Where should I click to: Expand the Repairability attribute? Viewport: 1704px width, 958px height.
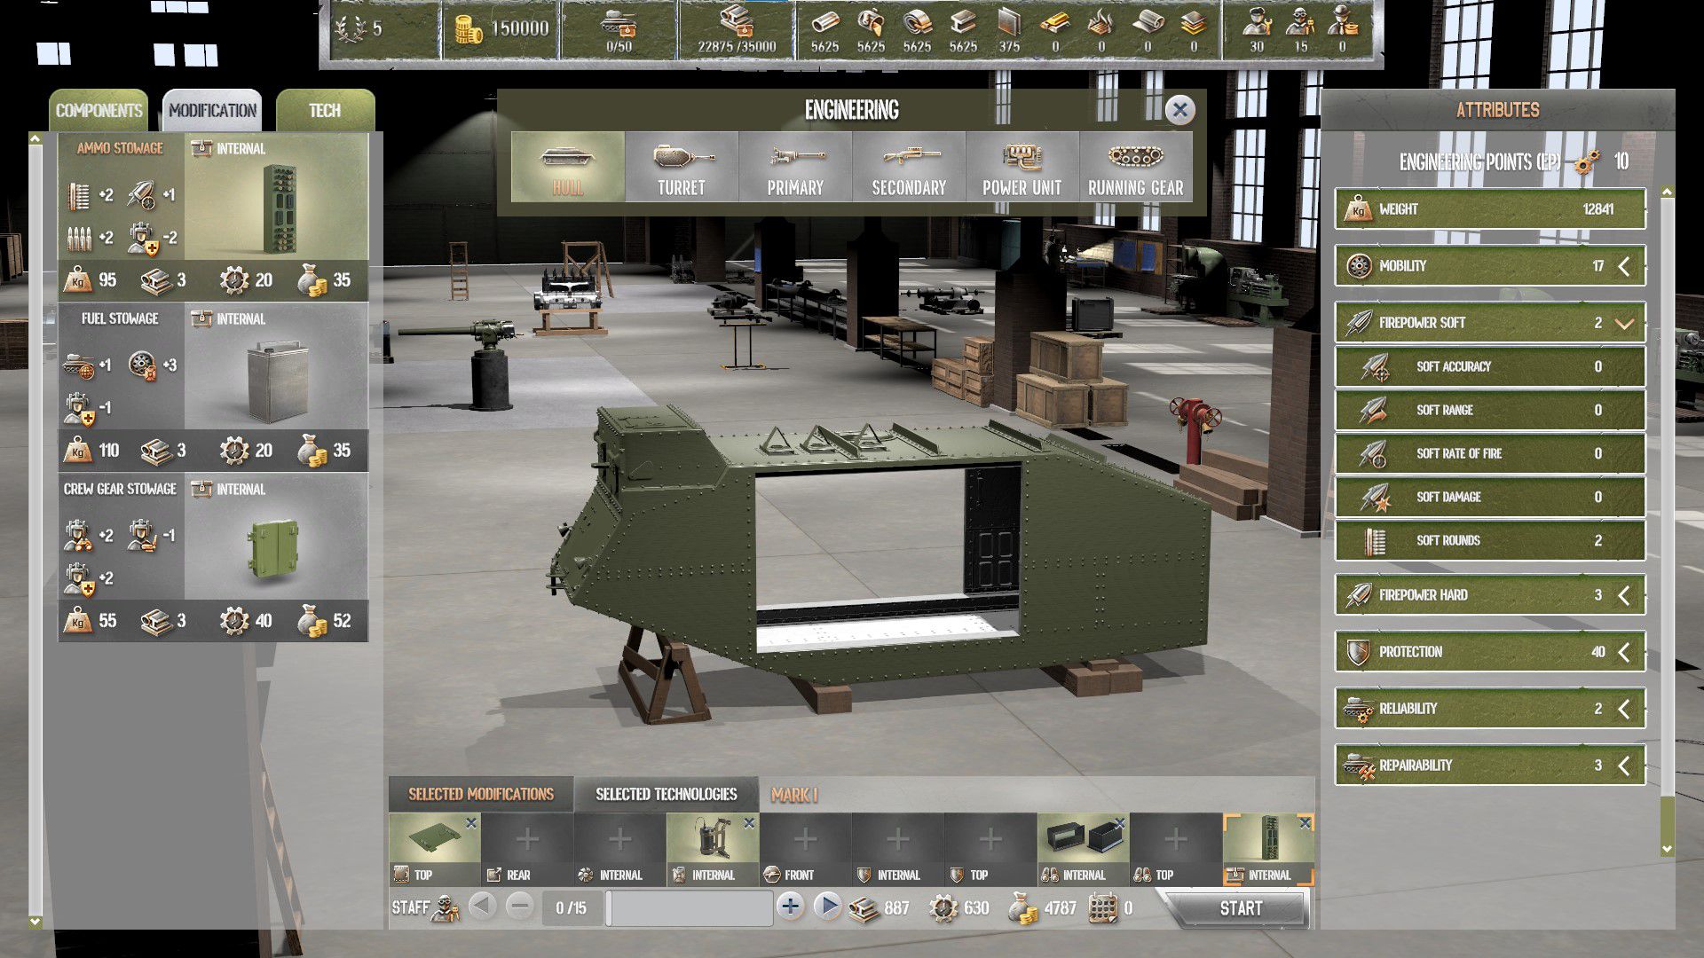point(1624,766)
